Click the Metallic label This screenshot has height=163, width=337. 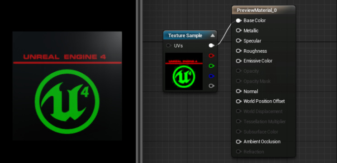point(251,31)
